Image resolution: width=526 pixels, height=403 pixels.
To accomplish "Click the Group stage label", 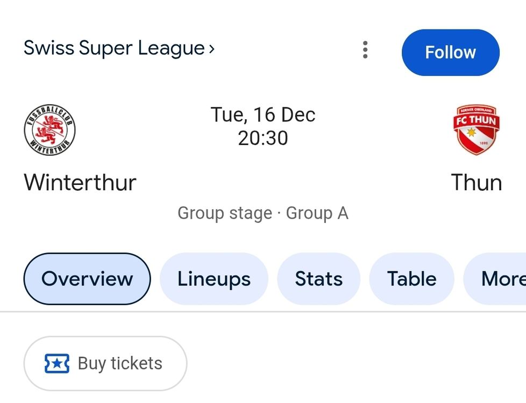I will pyautogui.click(x=225, y=213).
